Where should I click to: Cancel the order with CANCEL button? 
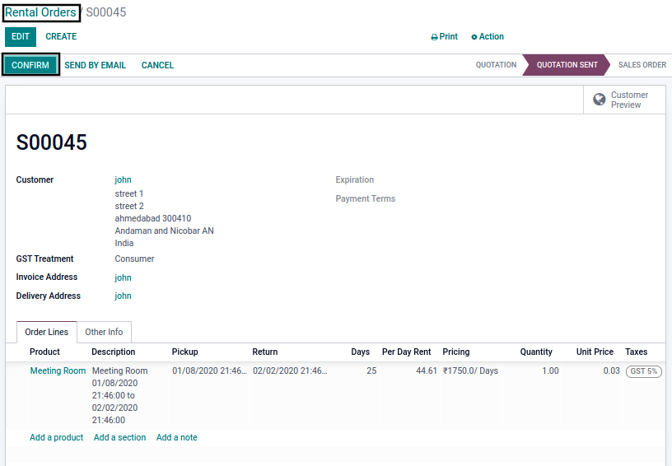158,65
